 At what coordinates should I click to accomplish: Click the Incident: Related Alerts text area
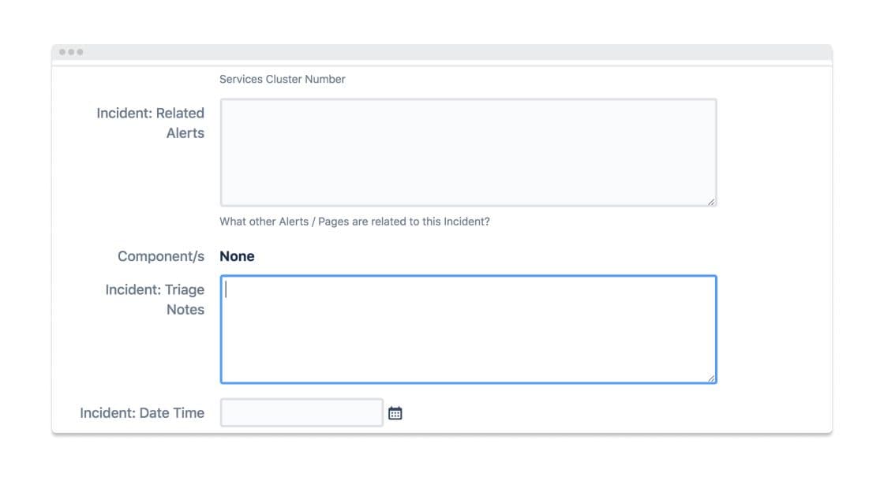[x=467, y=152]
